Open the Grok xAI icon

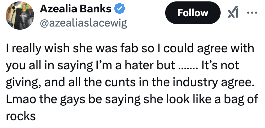233,12
